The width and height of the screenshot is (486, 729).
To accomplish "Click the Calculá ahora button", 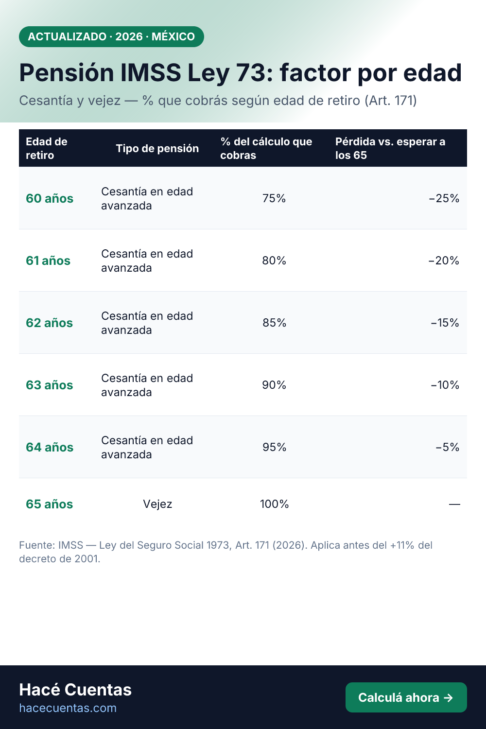I will 406,697.
